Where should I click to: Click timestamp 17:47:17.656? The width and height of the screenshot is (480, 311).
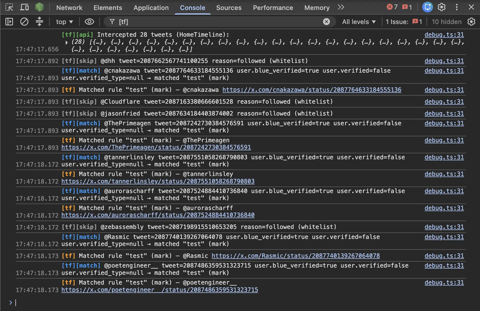37,49
